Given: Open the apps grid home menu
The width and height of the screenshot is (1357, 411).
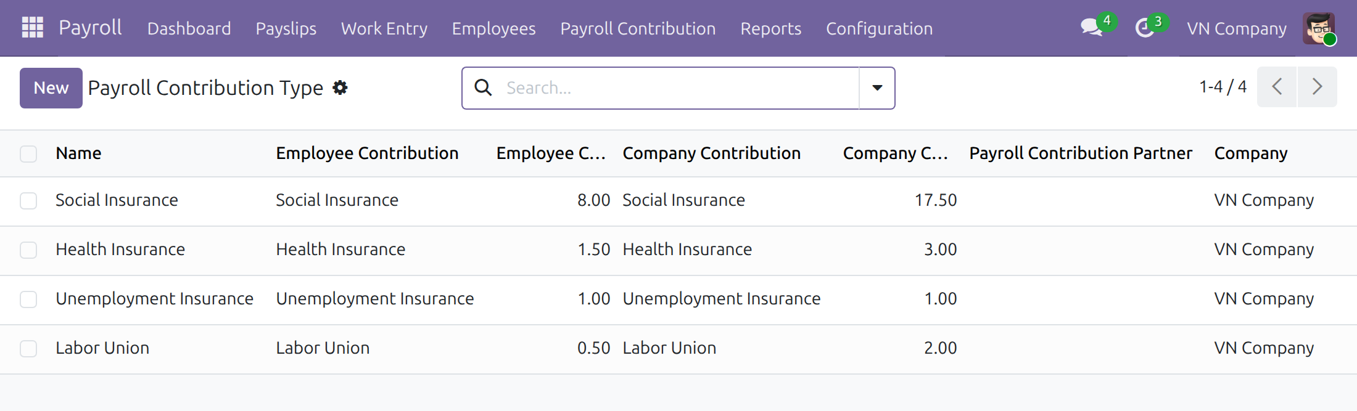Looking at the screenshot, I should tap(32, 28).
